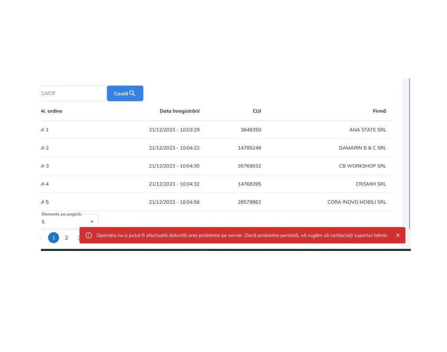This screenshot has height=352, width=447.
Task: Click the order number ending in -5
Action: 45,202
